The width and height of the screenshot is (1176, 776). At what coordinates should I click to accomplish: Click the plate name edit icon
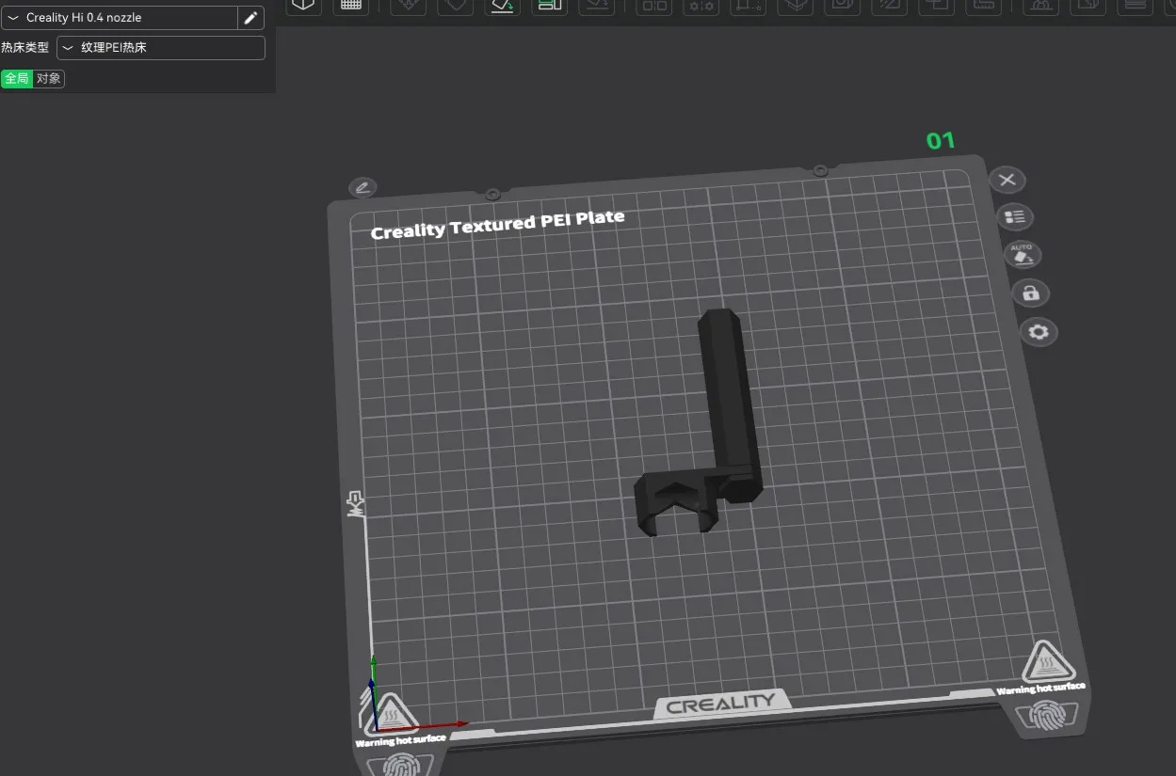pyautogui.click(x=362, y=187)
